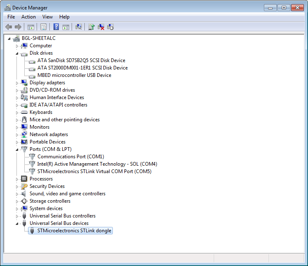Open the File menu
The height and width of the screenshot is (266, 308).
11,17
